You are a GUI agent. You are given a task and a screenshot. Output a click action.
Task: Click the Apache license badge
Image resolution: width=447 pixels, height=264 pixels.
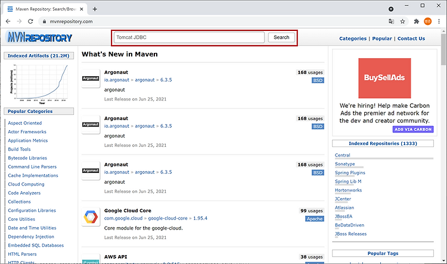click(315, 219)
